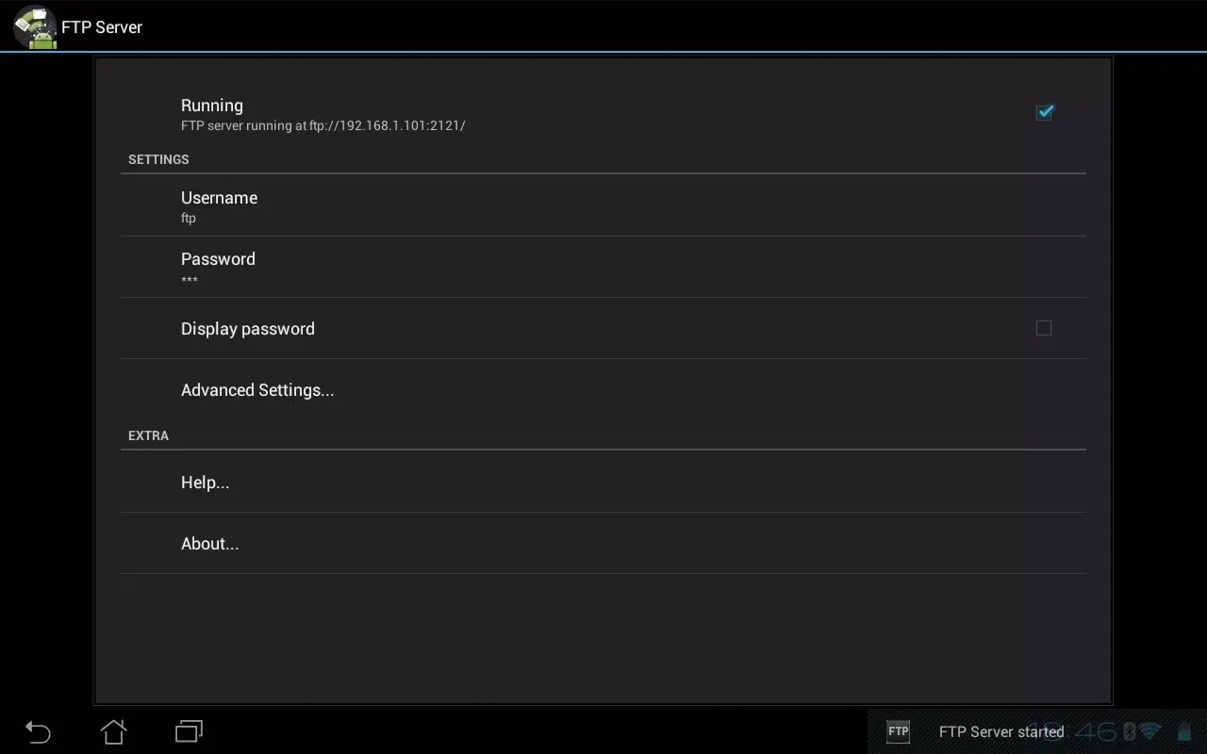
Task: Open the Password setting
Action: click(x=603, y=267)
